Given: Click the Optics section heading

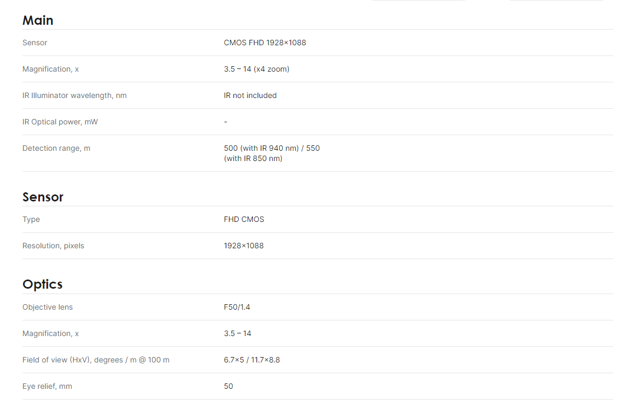Looking at the screenshot, I should point(43,284).
